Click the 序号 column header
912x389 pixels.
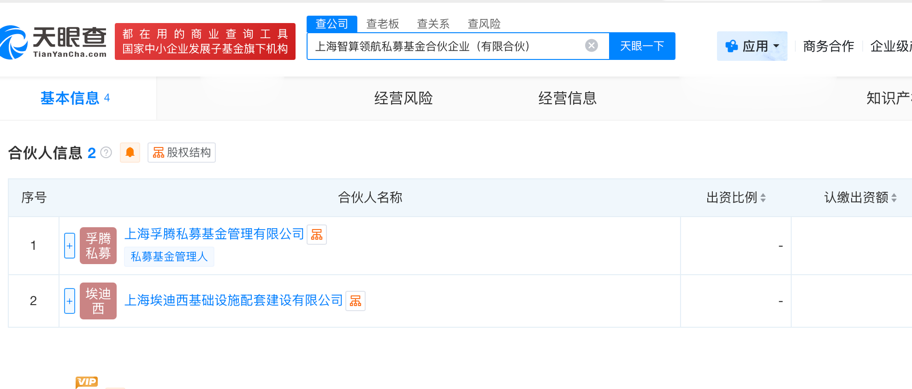[34, 198]
